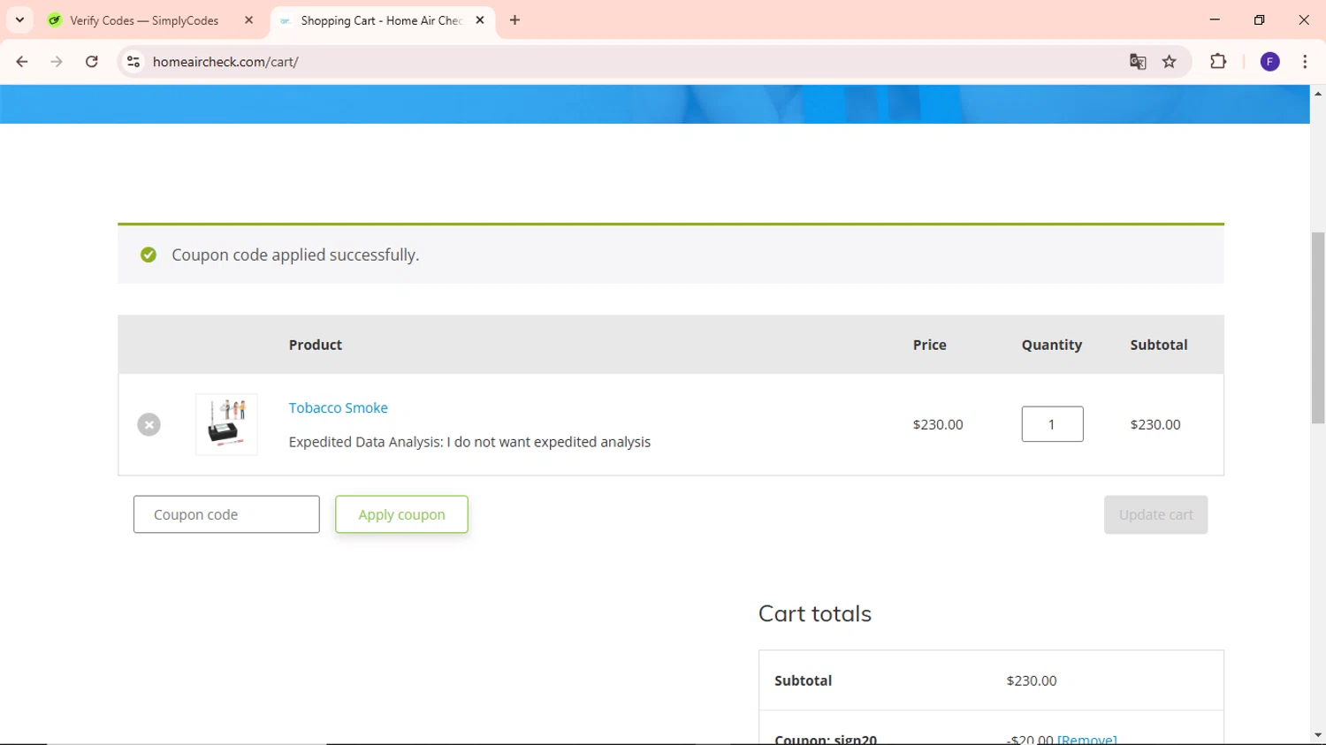Apply the coupon with Apply coupon button
This screenshot has width=1326, height=745.
(x=401, y=514)
